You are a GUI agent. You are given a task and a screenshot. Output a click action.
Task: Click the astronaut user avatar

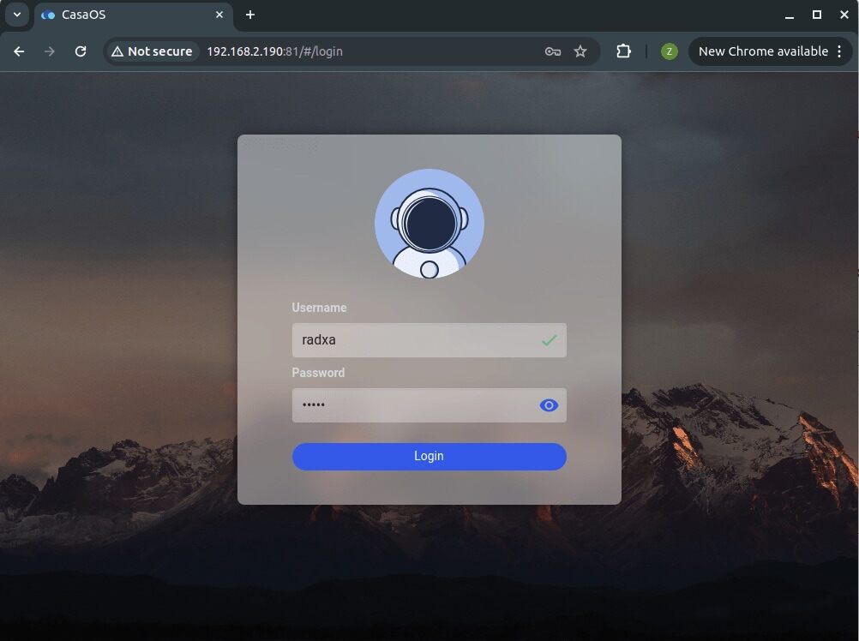pos(429,224)
